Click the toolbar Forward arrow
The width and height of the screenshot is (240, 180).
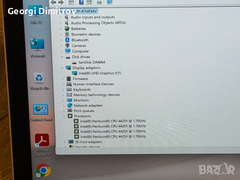[61, 2]
